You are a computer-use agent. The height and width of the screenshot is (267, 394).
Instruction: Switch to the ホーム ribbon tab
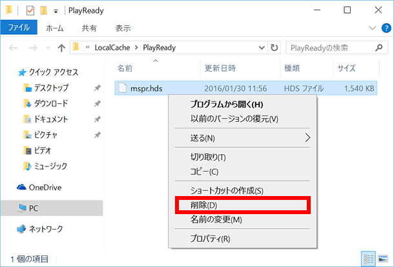[x=54, y=28]
